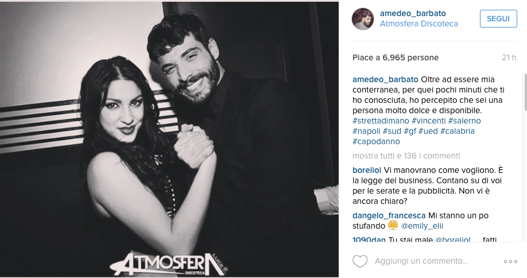Viewport: 527px width, 278px height.
Task: Visit commenter boreliol's profile
Action: click(367, 170)
